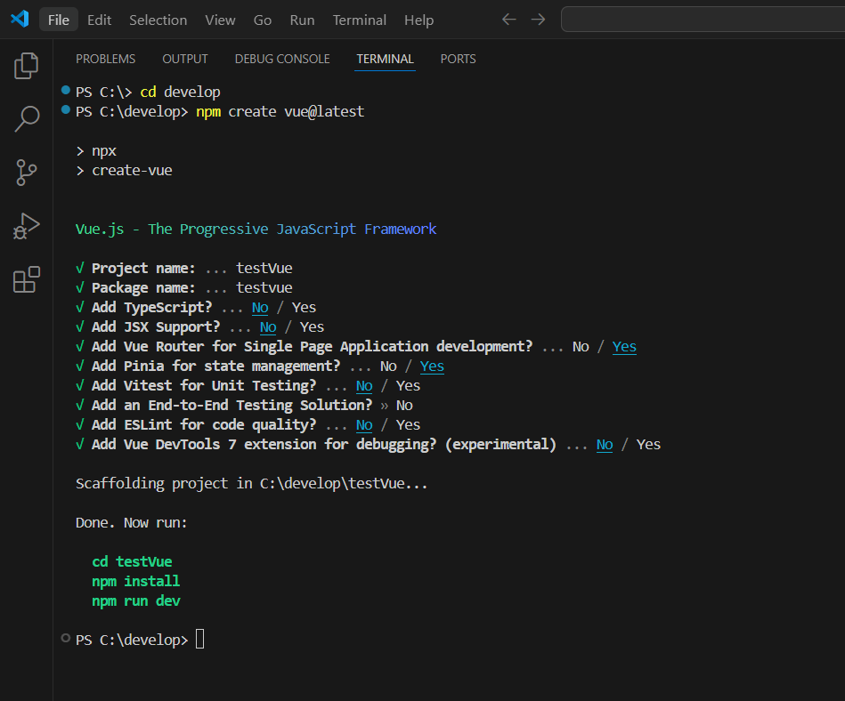Image resolution: width=845 pixels, height=701 pixels.
Task: Open the Explorer view in activity bar
Action: (x=26, y=66)
